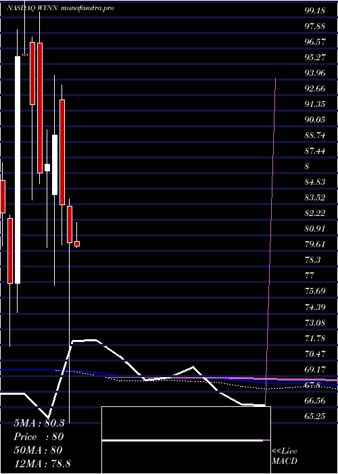
Task: Click the 5MA : 80.3 indicator text
Action: (39, 423)
